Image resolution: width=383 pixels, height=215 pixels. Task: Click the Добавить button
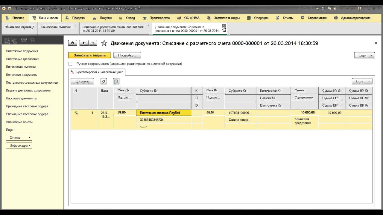click(82, 81)
